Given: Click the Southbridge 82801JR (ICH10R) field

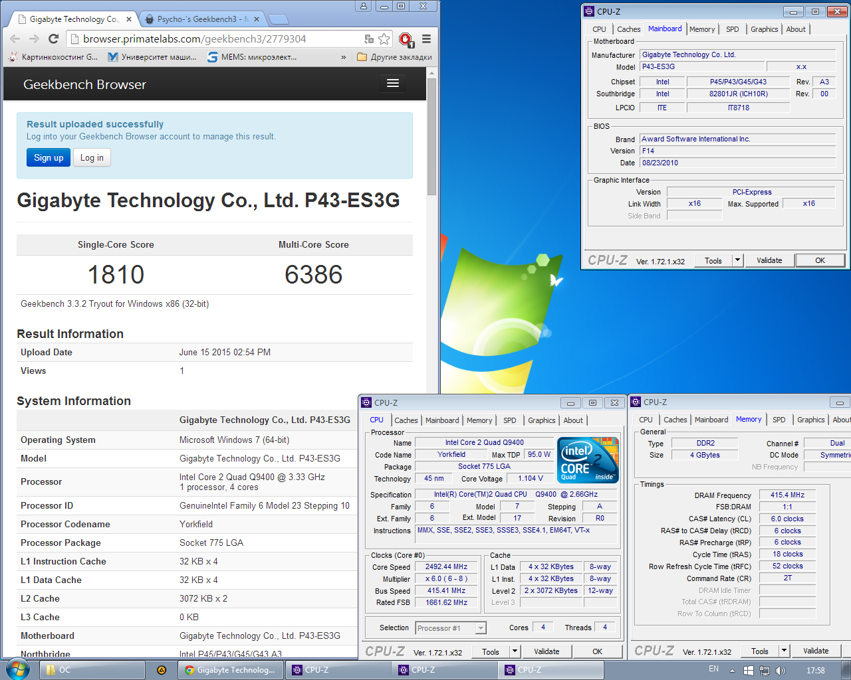Looking at the screenshot, I should tap(738, 94).
